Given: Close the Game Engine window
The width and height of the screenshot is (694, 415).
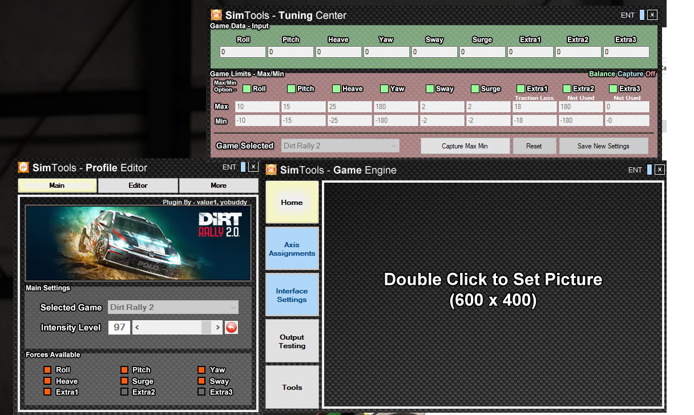Looking at the screenshot, I should pyautogui.click(x=660, y=170).
